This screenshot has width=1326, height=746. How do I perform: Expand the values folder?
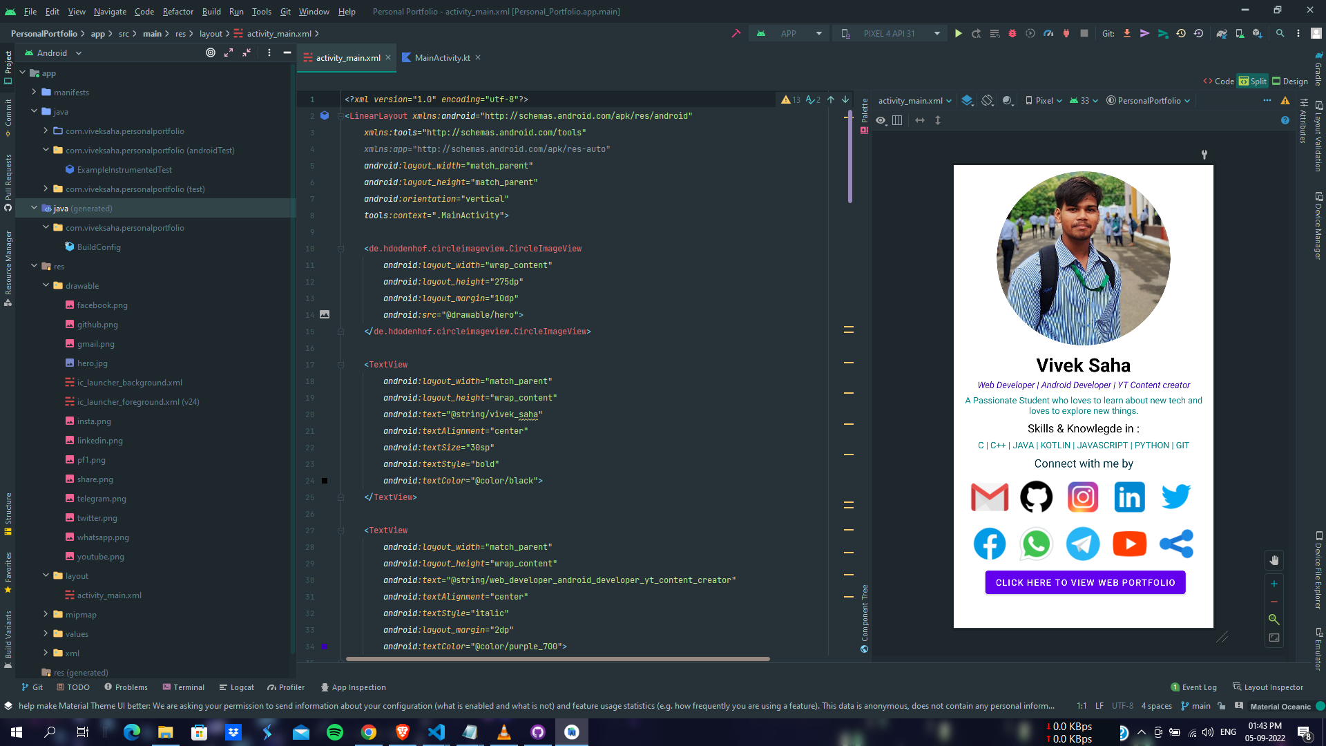point(46,633)
